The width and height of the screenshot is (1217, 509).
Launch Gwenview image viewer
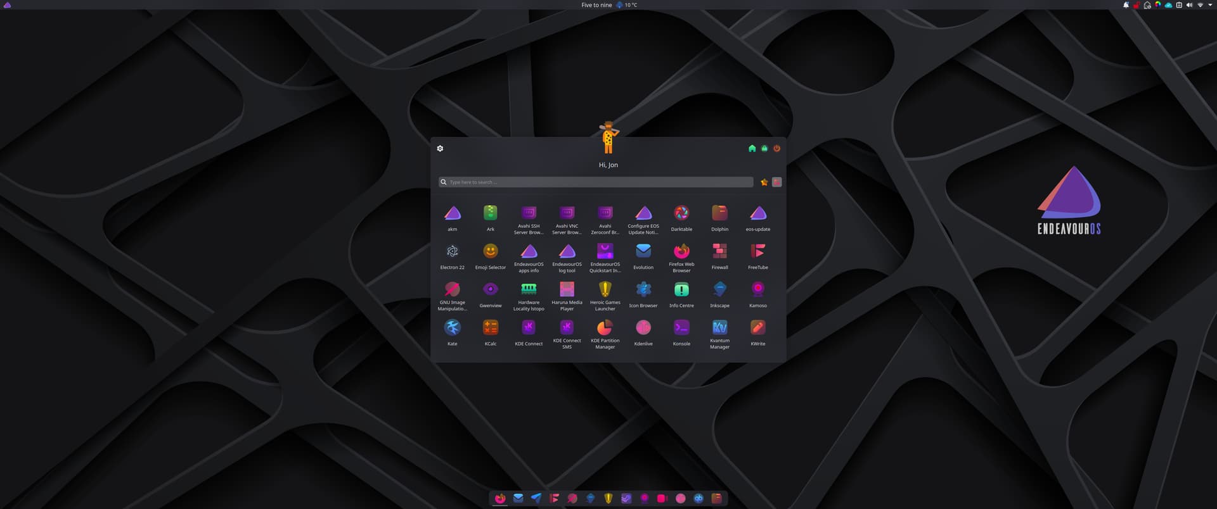490,296
